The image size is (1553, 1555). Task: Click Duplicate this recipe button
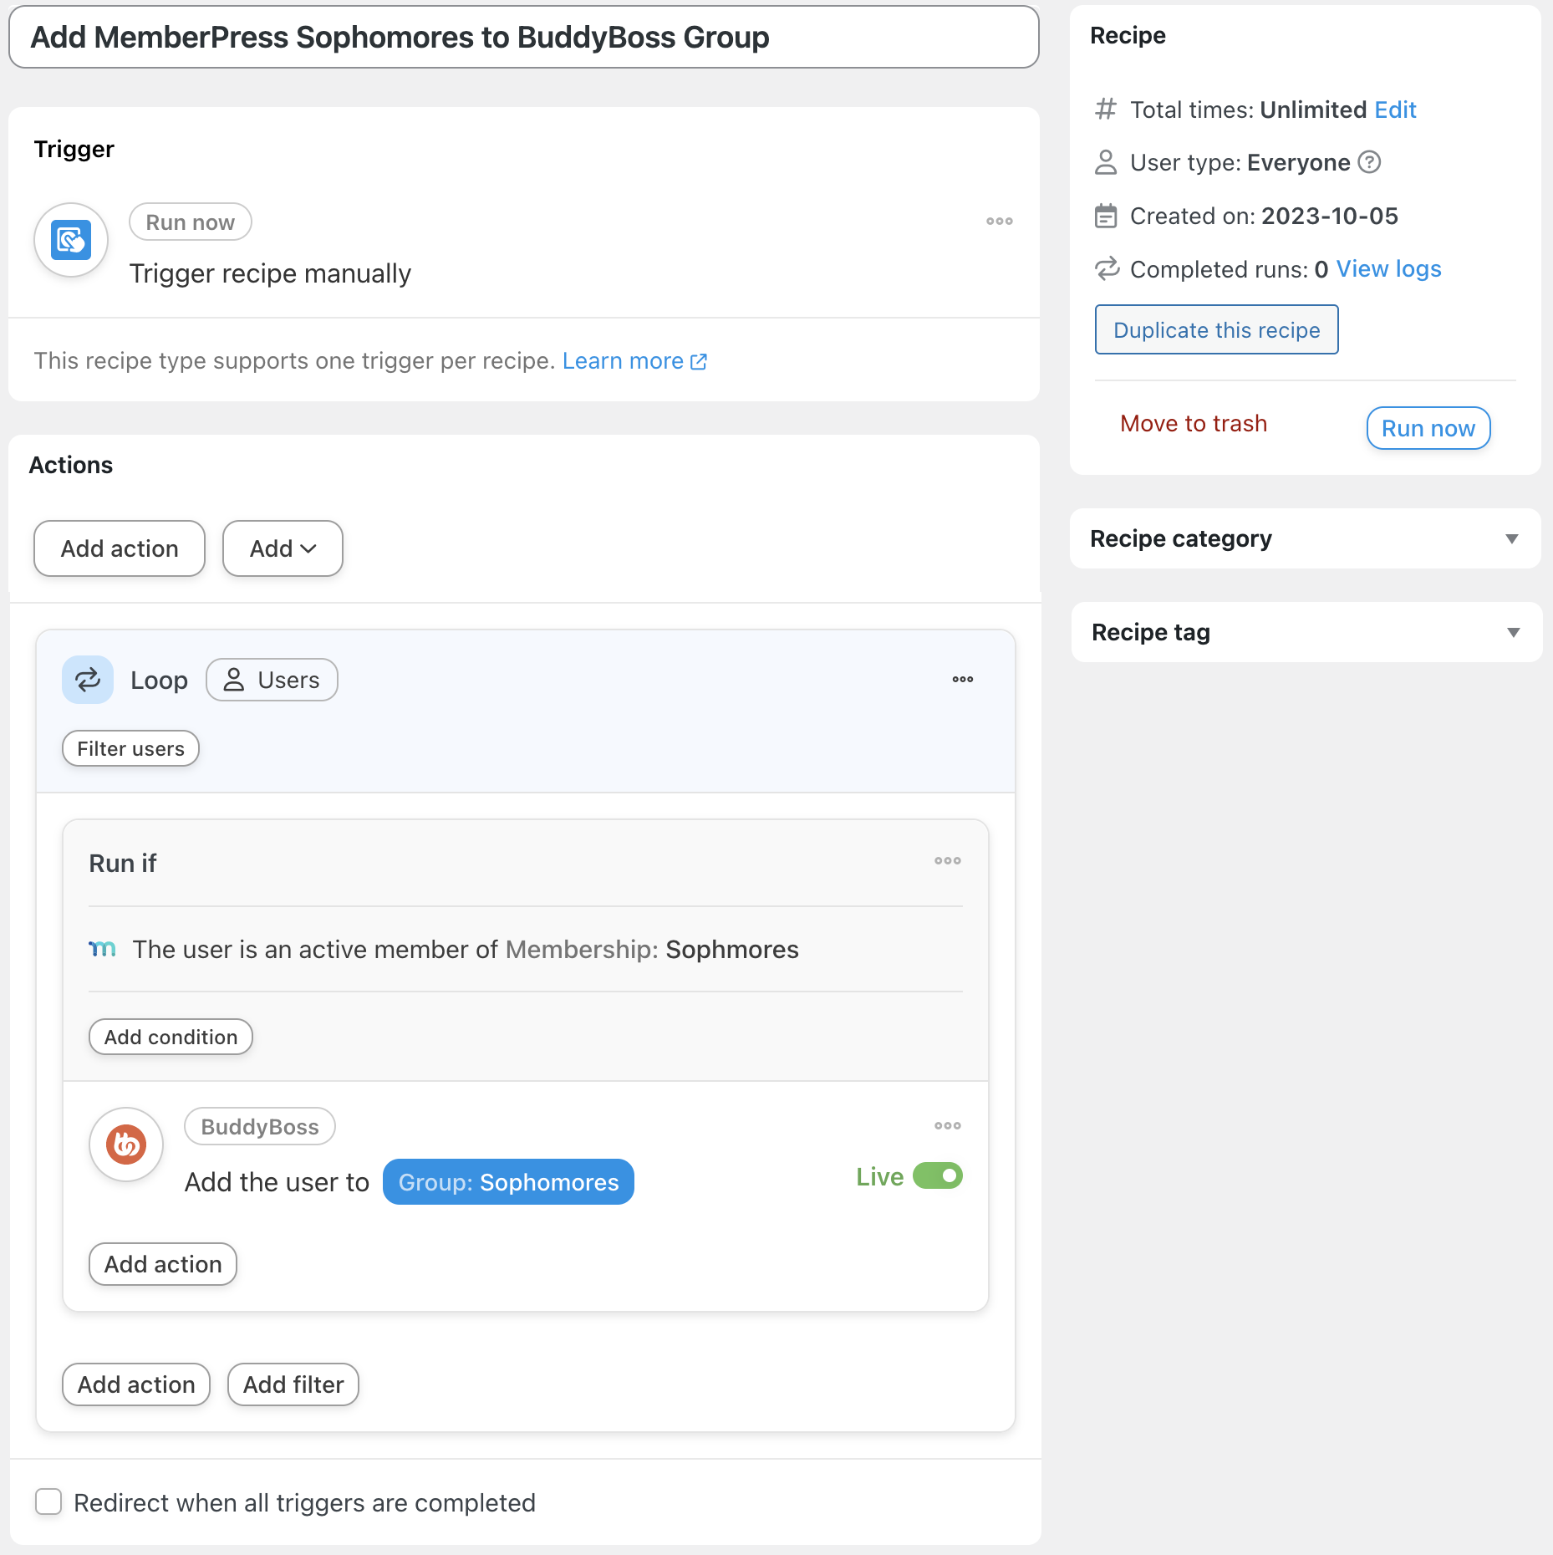pyautogui.click(x=1216, y=330)
